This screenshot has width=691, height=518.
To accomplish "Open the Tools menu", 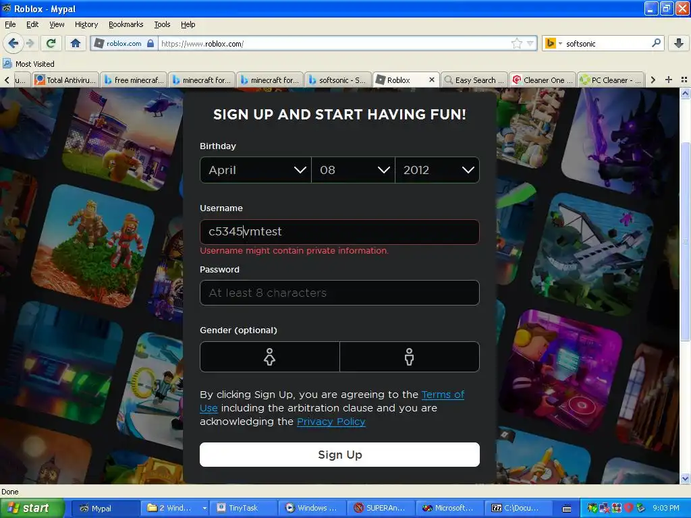I will tap(162, 24).
